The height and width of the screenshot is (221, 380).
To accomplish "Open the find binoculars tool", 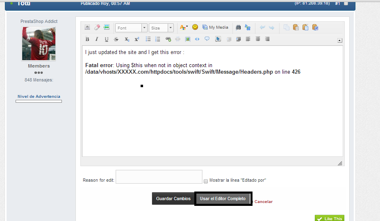I will point(238,27).
